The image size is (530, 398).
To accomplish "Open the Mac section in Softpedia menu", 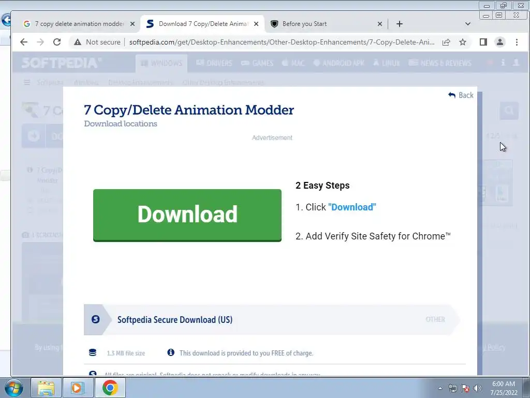I will coord(293,63).
